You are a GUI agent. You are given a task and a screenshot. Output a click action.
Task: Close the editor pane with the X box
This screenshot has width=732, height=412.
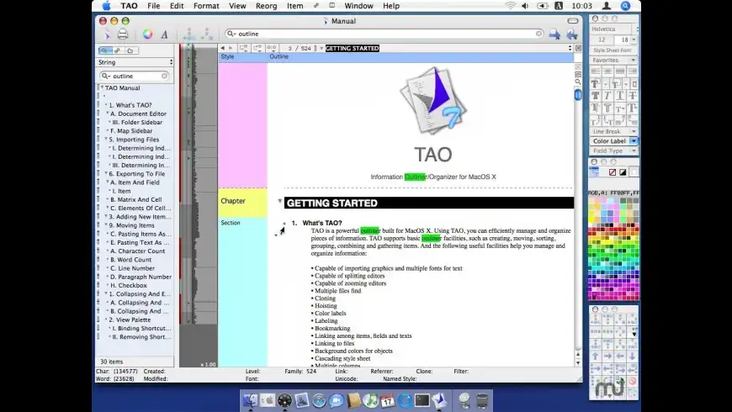pyautogui.click(x=578, y=48)
